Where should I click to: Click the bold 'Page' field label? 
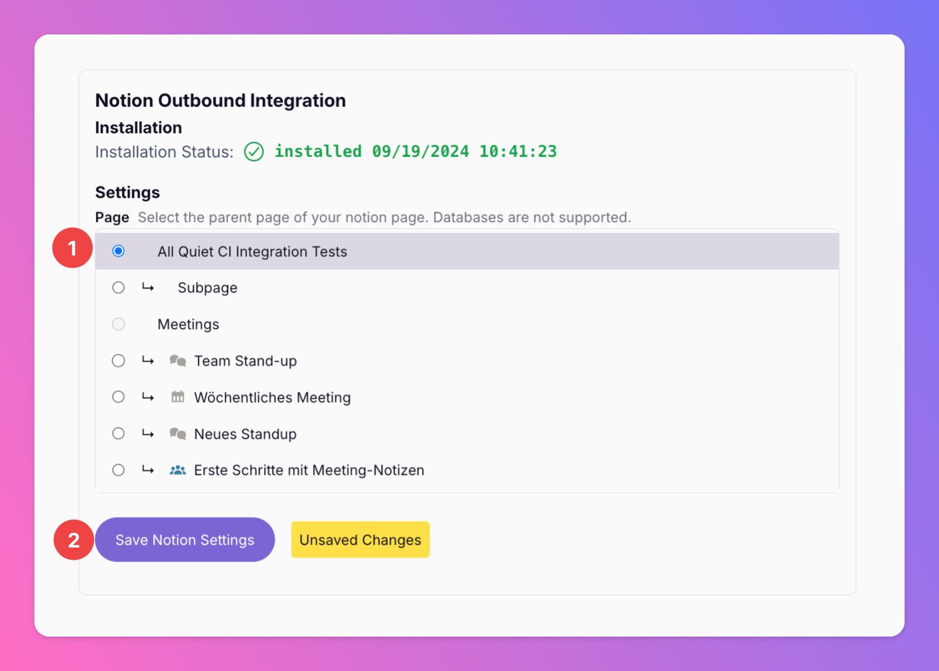coord(112,218)
